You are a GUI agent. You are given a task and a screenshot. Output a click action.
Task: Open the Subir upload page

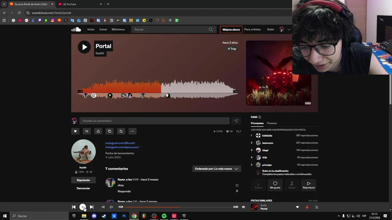[270, 29]
